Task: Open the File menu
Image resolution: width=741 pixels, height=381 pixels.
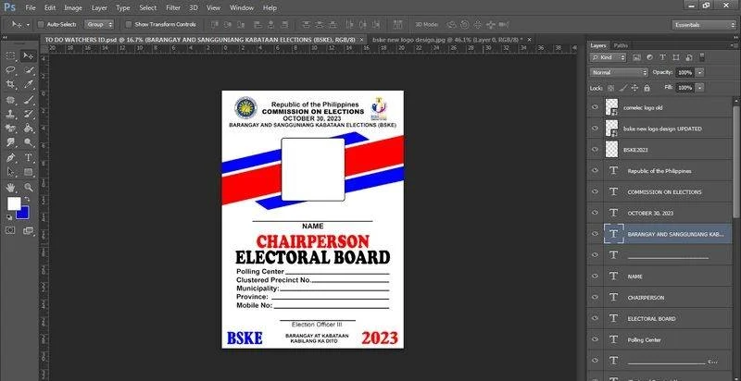Action: click(x=31, y=8)
